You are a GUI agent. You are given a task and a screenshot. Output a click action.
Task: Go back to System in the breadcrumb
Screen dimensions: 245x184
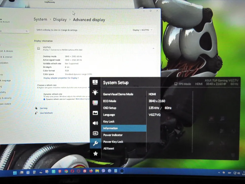(40, 19)
